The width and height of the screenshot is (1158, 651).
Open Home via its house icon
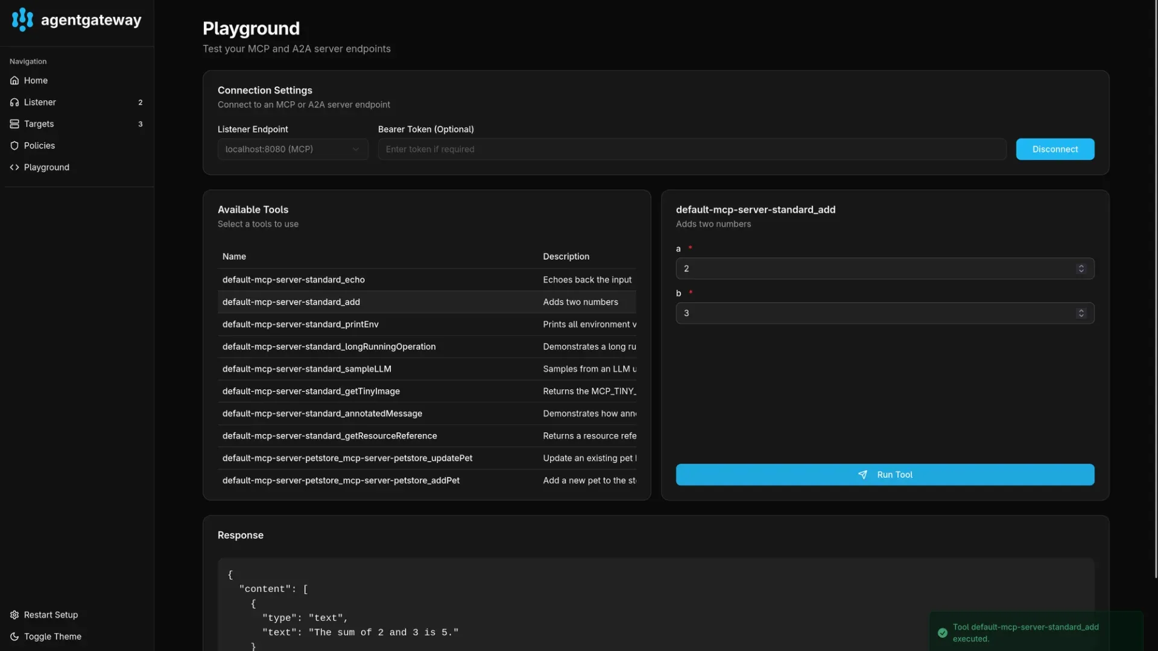pos(14,80)
